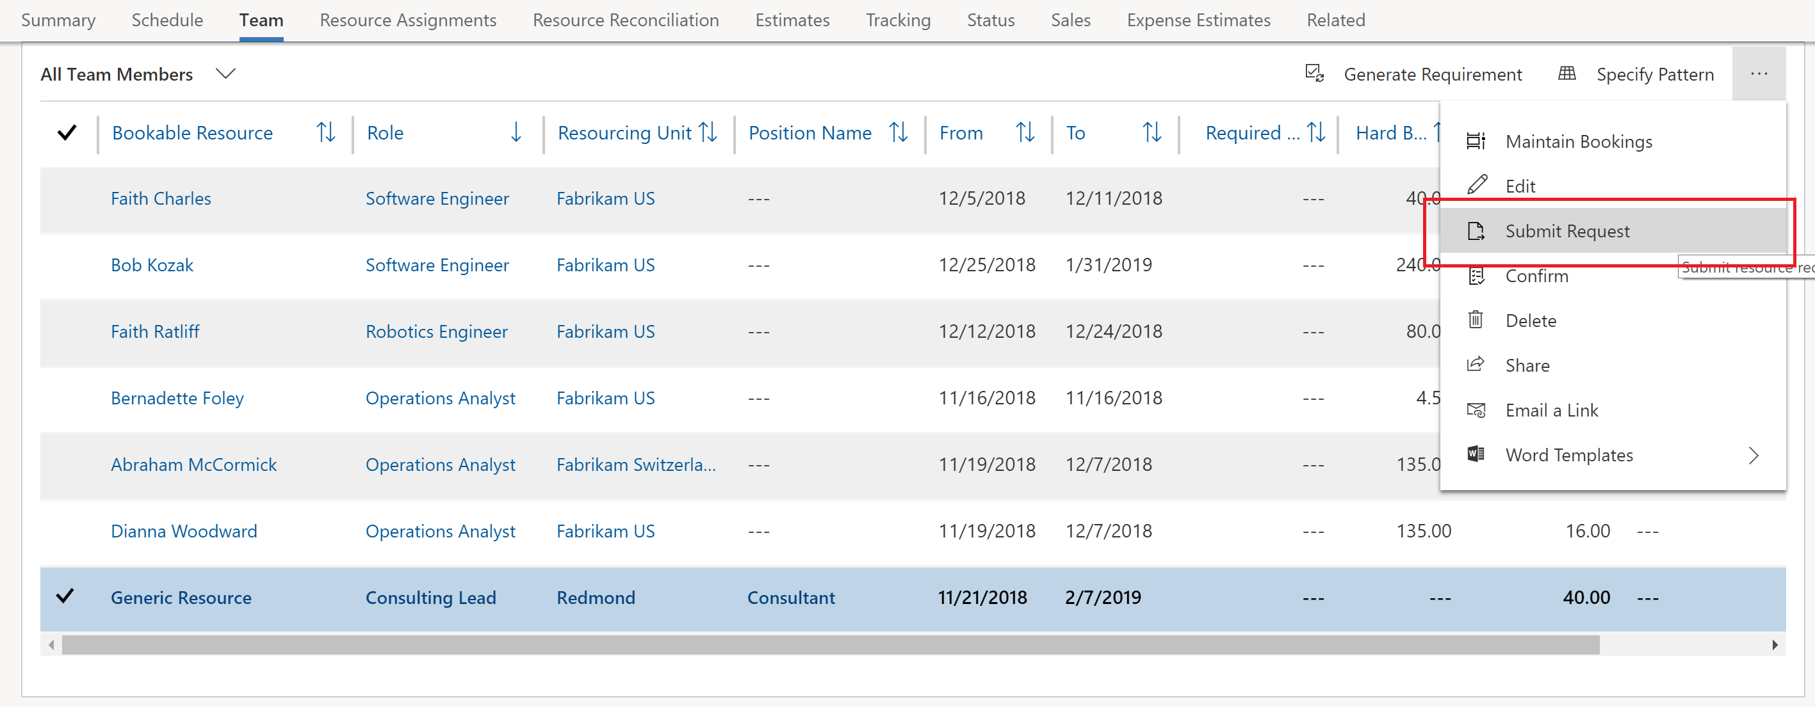Click the Maintain Bookings icon
This screenshot has height=707, width=1815.
click(1476, 141)
